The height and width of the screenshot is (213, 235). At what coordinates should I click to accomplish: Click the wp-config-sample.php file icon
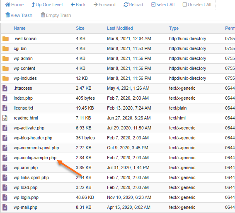pos(5,158)
